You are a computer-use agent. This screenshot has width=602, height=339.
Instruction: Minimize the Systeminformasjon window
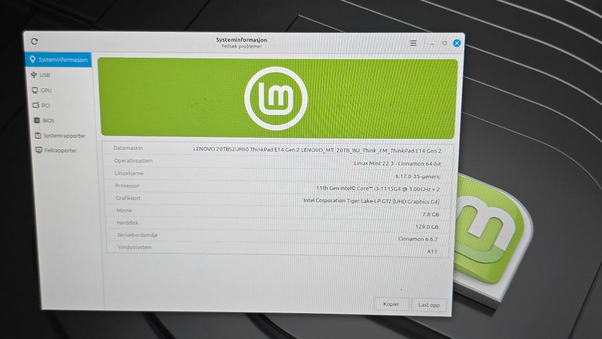pos(432,43)
